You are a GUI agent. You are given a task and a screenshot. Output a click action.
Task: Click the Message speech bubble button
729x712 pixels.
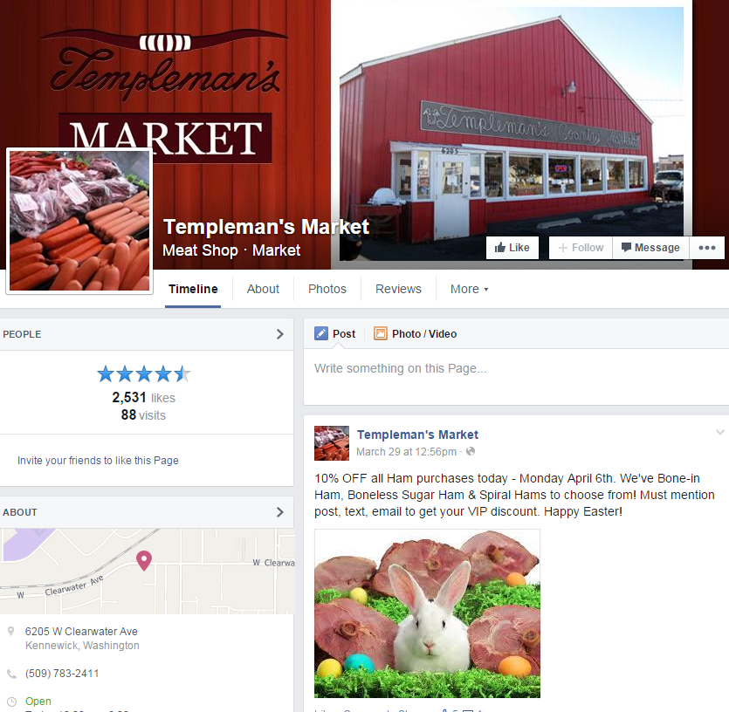650,248
